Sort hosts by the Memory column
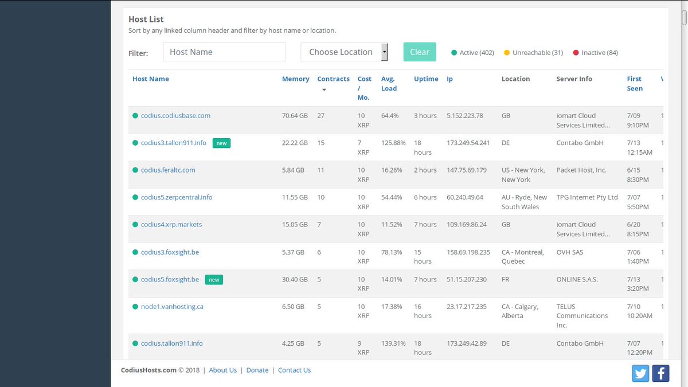The image size is (688, 387). [x=295, y=79]
